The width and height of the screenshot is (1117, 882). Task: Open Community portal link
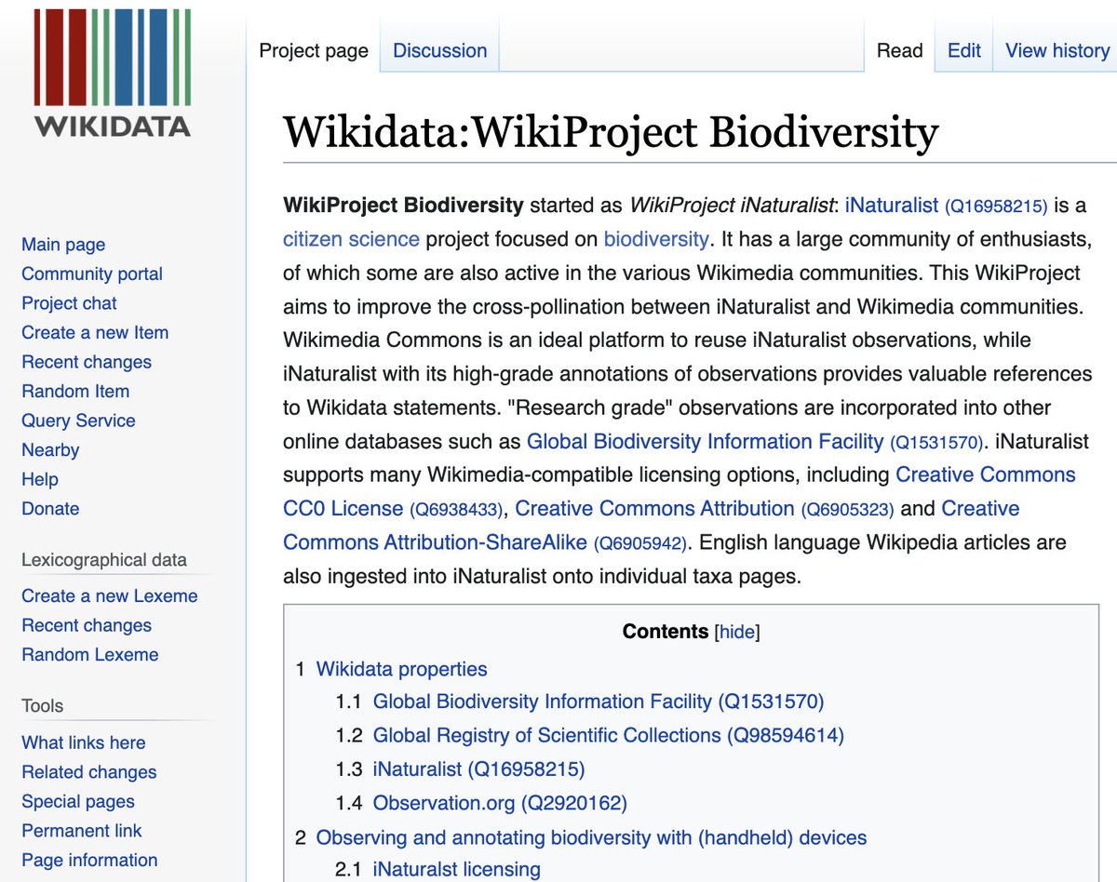pyautogui.click(x=92, y=274)
